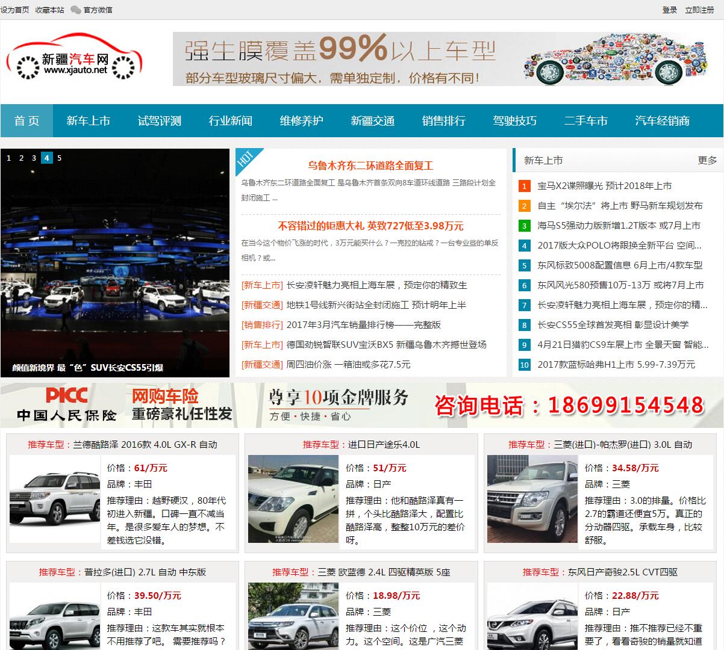Set site as homepage via 设为首页
724x650 pixels.
point(14,10)
